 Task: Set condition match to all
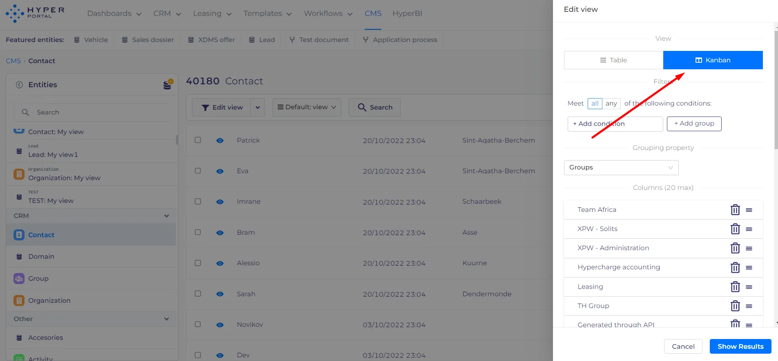595,103
